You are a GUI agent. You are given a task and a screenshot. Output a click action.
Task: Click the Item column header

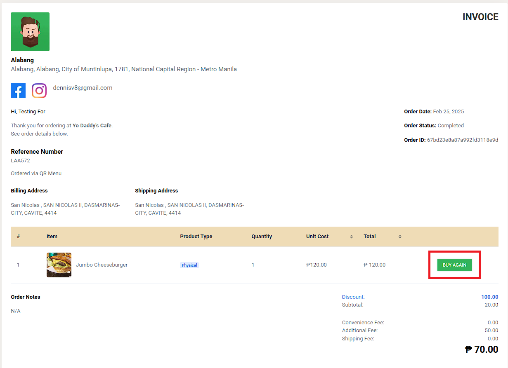tap(52, 237)
